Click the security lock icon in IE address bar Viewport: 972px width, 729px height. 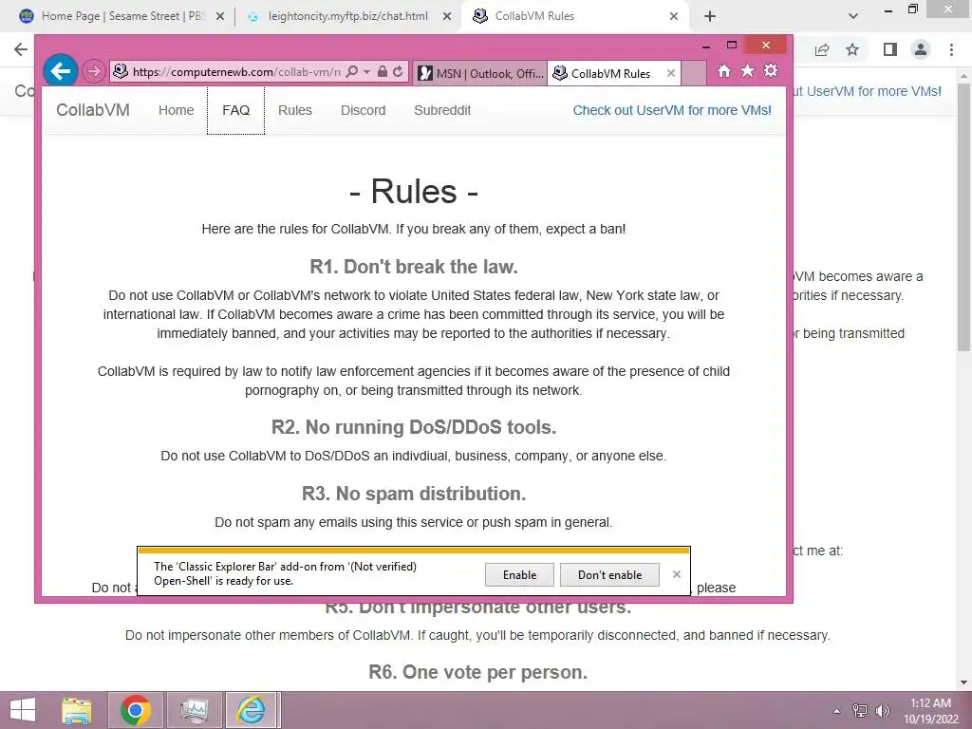(x=383, y=72)
